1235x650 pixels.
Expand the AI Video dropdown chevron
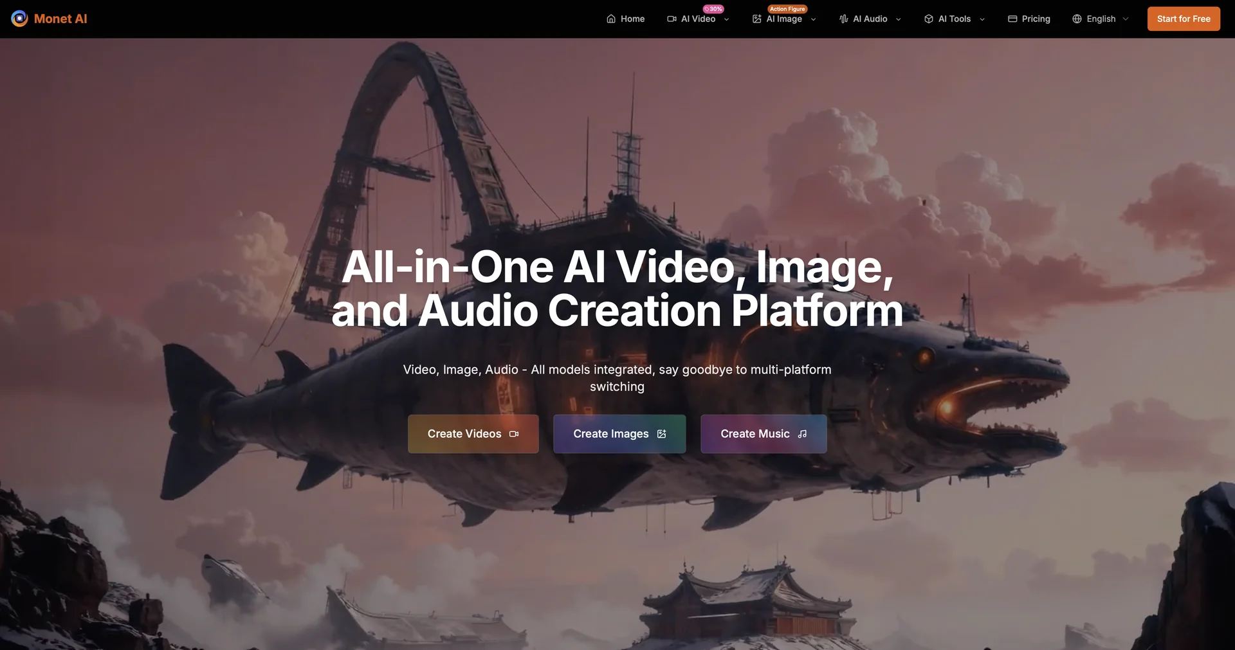pyautogui.click(x=727, y=19)
